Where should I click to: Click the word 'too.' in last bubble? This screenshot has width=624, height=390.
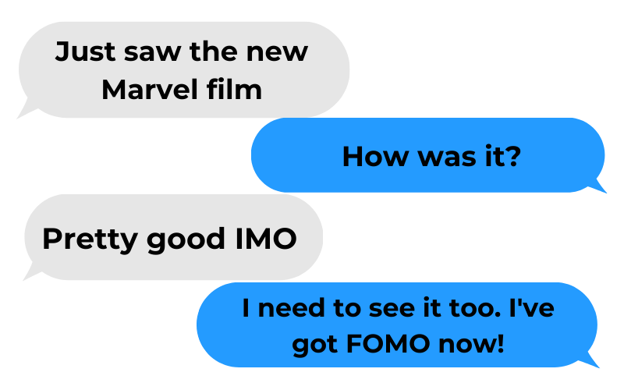[x=475, y=308]
